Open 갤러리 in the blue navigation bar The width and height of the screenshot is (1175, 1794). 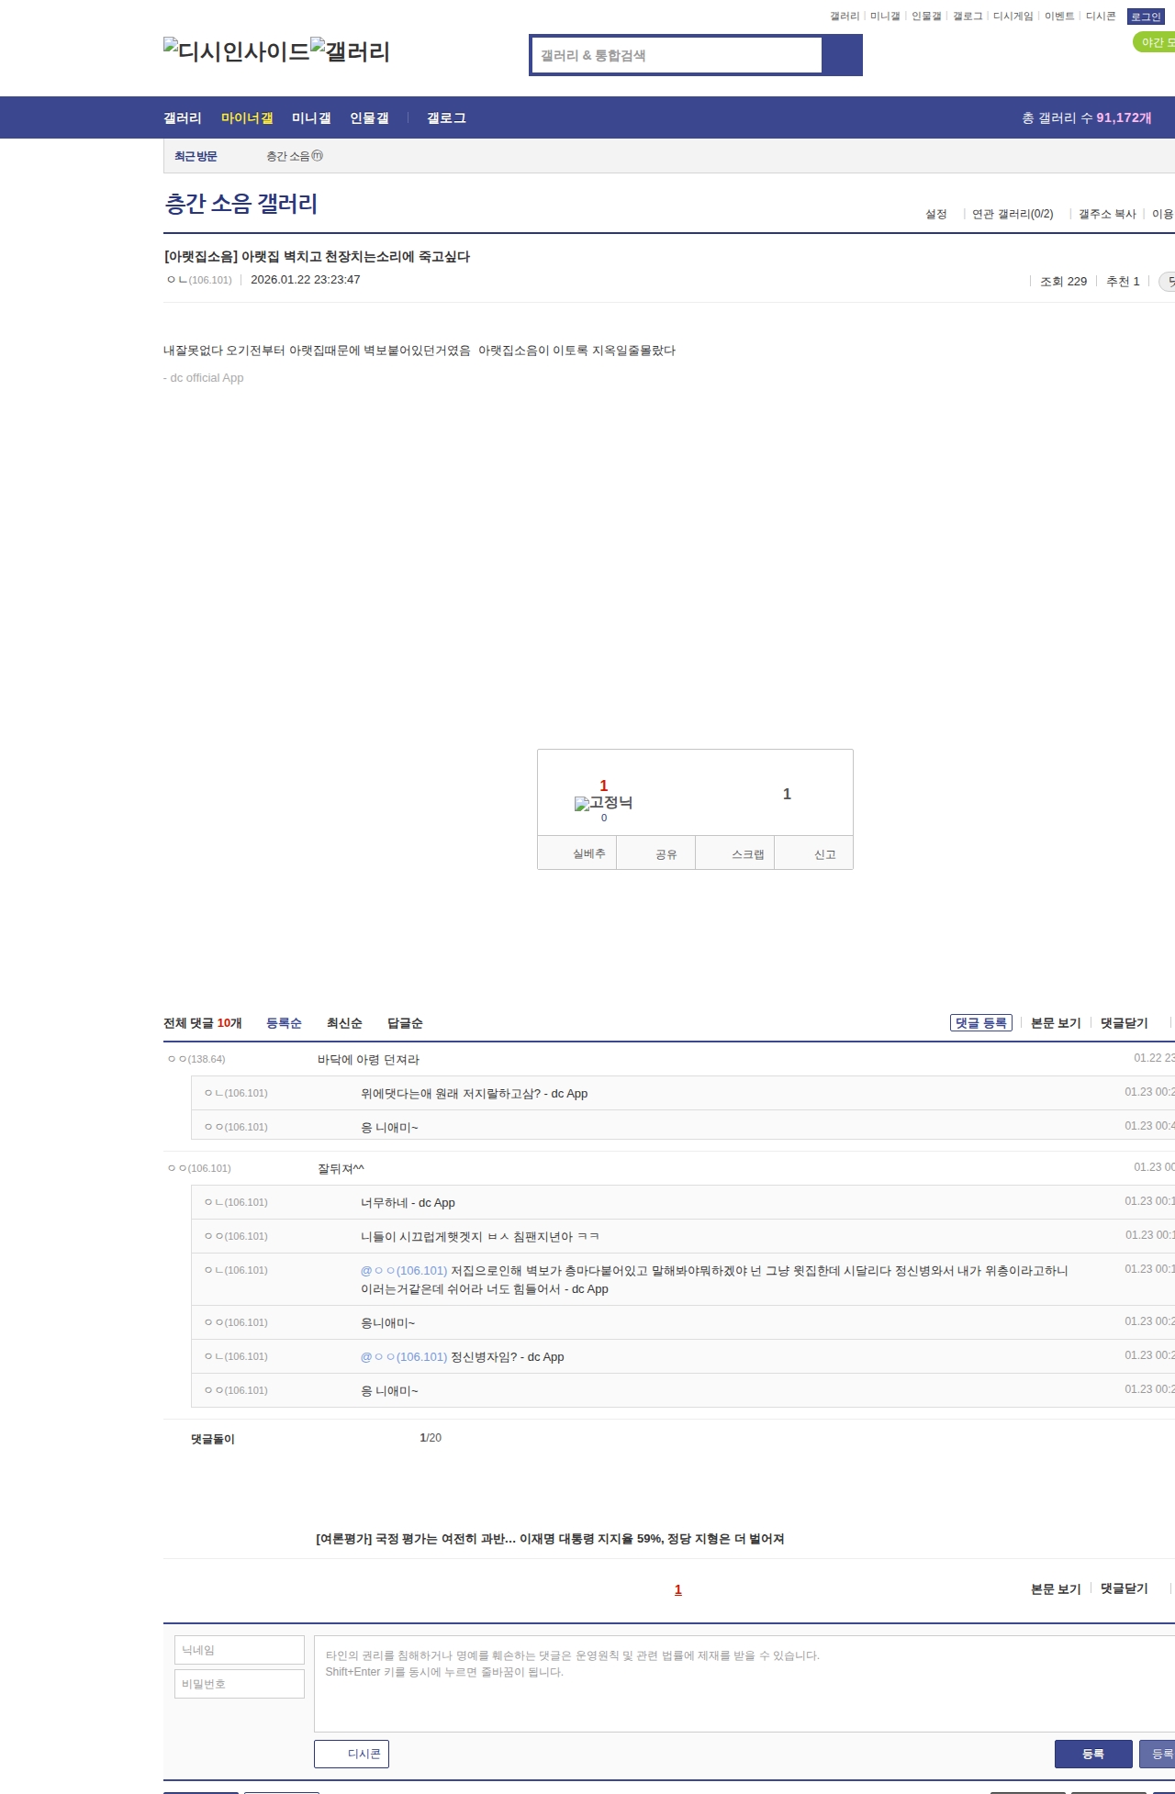183,117
